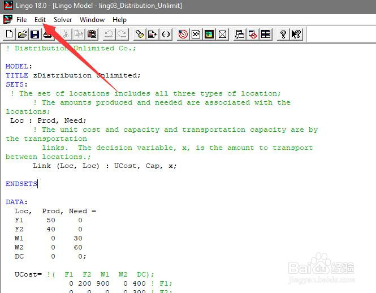Click the Lingo document icon beside File

pyautogui.click(x=8, y=19)
